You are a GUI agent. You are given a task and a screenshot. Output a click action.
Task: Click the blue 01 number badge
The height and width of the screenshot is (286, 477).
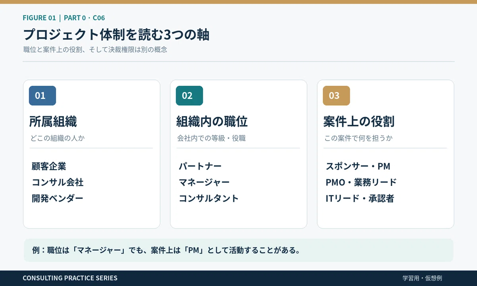point(43,96)
